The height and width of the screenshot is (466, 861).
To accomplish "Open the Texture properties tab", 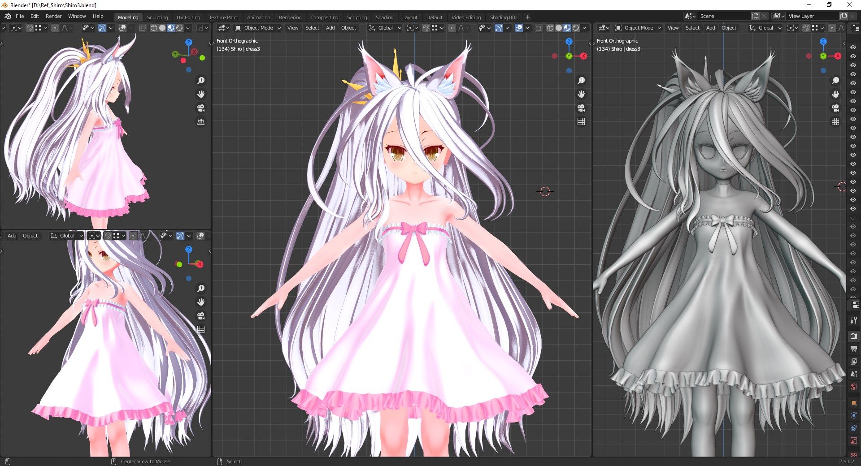I will [x=853, y=454].
